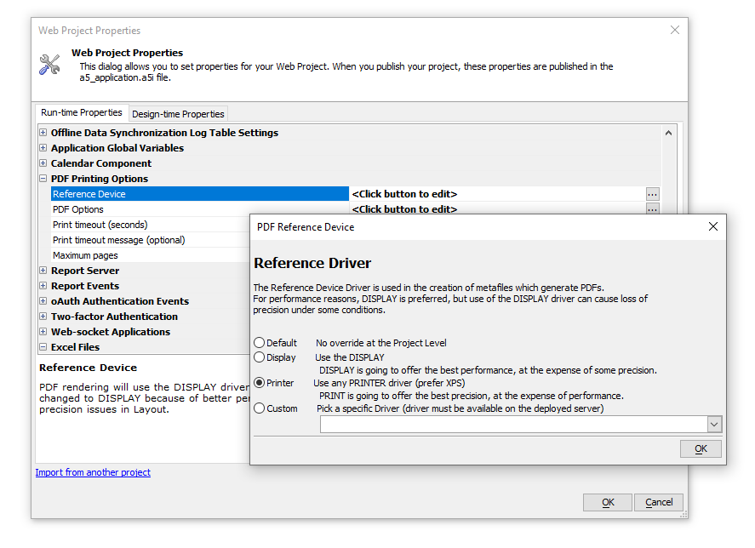Expand the Offline Data Synchronization Log Table Settings
This screenshot has height=548, width=755.
point(43,133)
